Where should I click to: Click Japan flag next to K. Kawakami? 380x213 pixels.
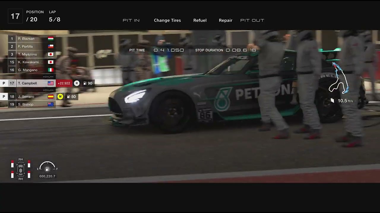point(50,62)
